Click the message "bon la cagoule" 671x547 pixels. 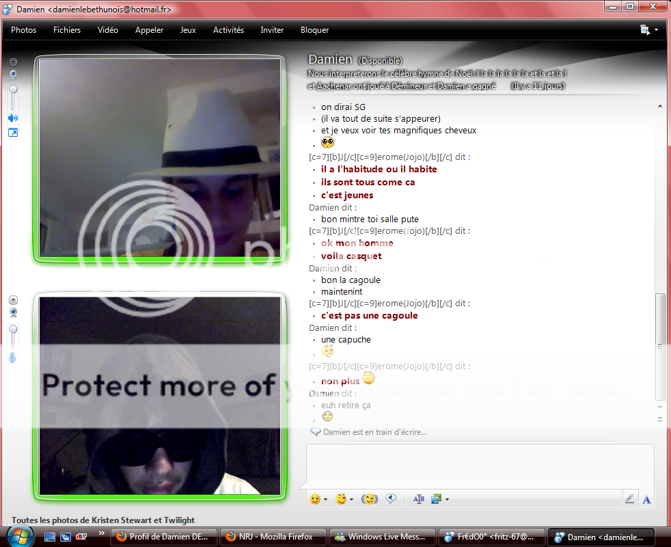point(351,280)
